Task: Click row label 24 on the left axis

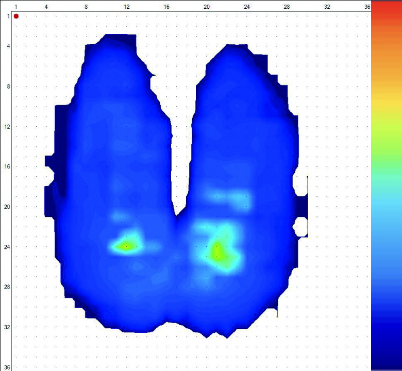Action: pyautogui.click(x=7, y=247)
